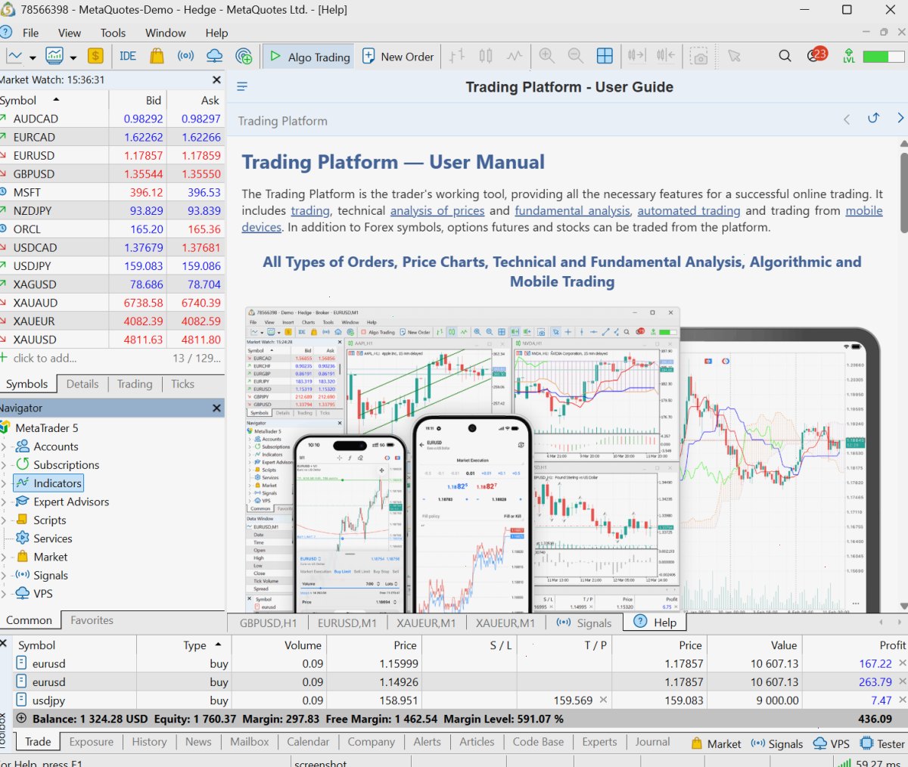Image resolution: width=908 pixels, height=767 pixels.
Task: Select the XAUUSD row in Market Watch
Action: coord(112,340)
